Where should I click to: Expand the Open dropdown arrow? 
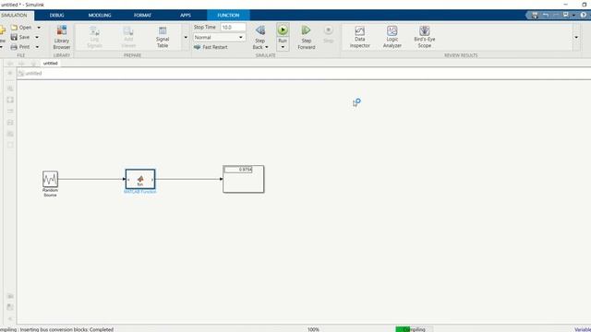tap(39, 28)
